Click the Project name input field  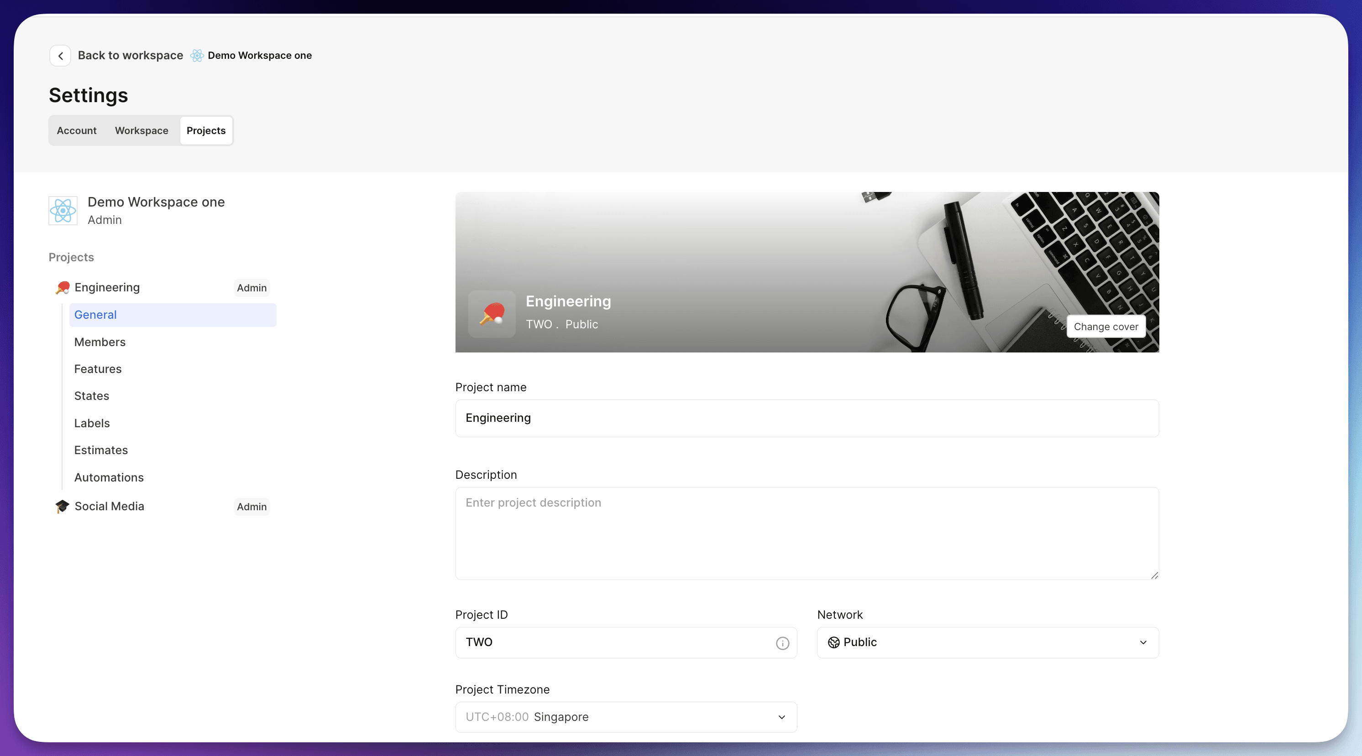(807, 418)
